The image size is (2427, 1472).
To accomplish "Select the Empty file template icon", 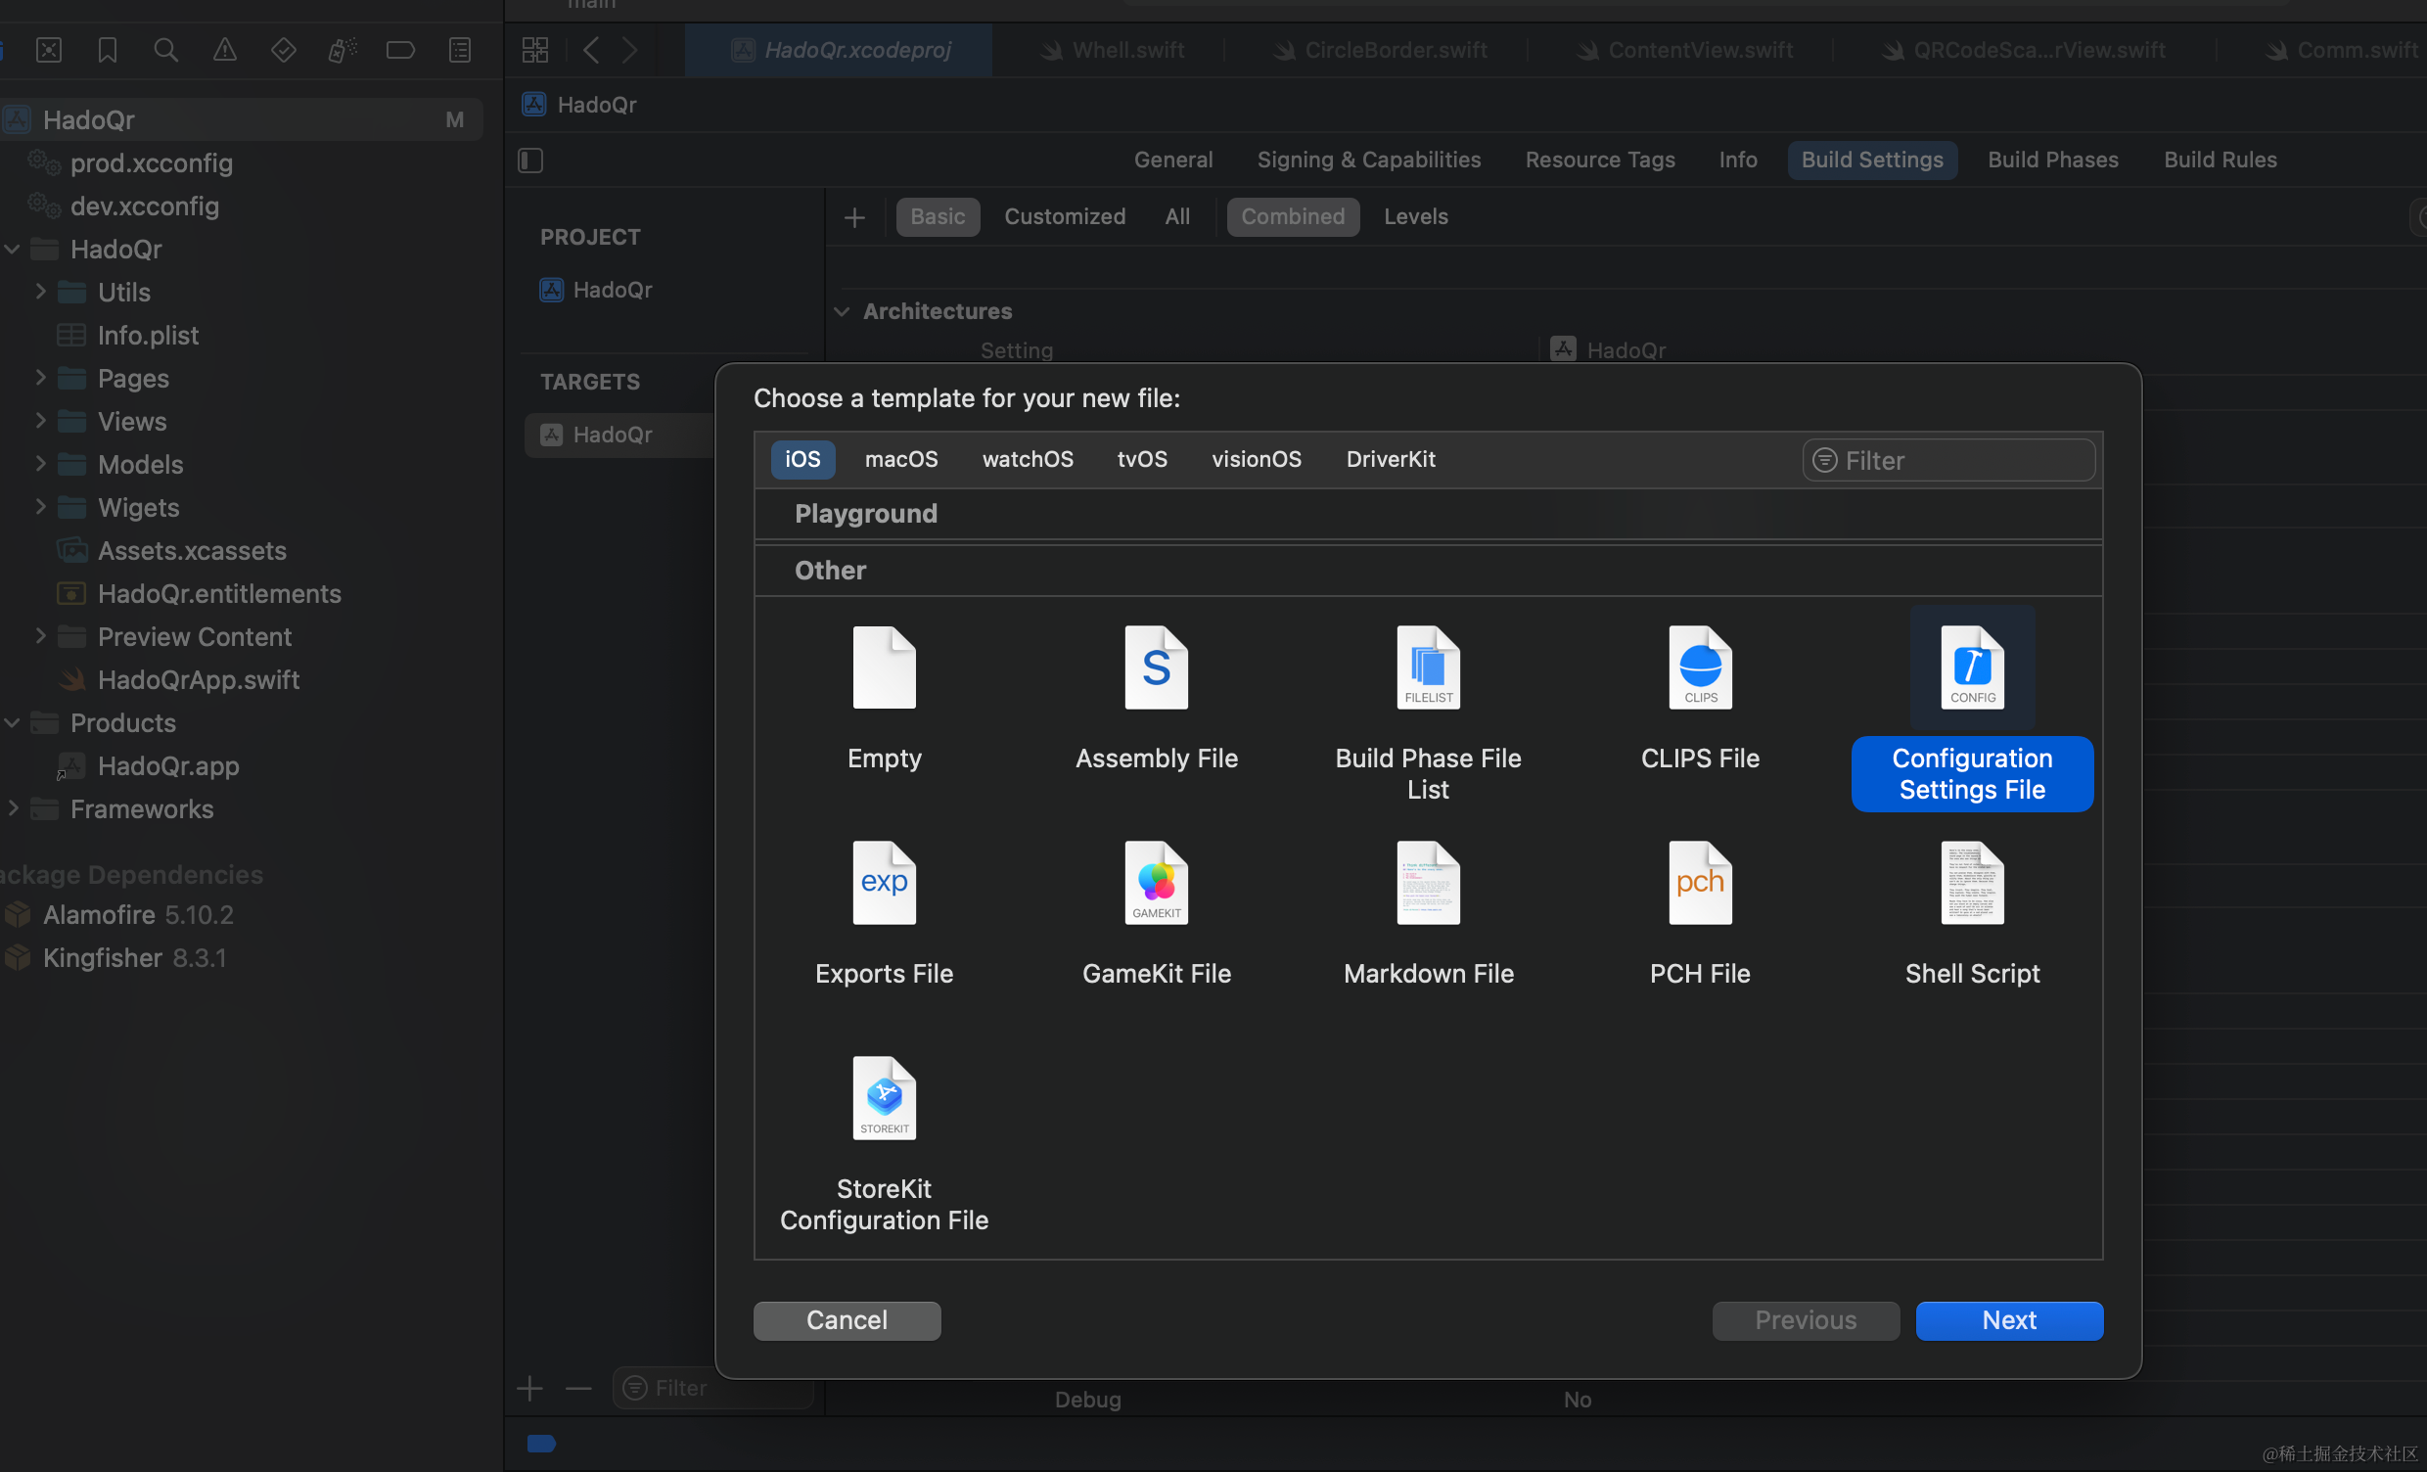I will (x=884, y=668).
